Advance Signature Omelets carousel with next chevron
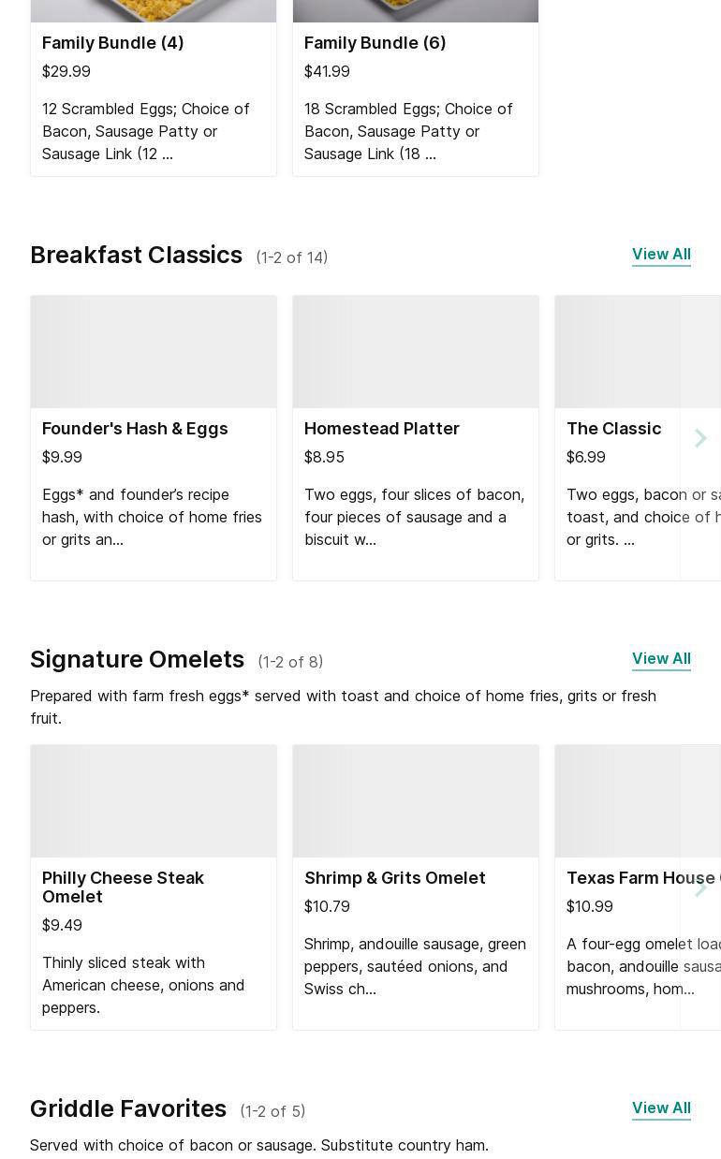 (700, 888)
